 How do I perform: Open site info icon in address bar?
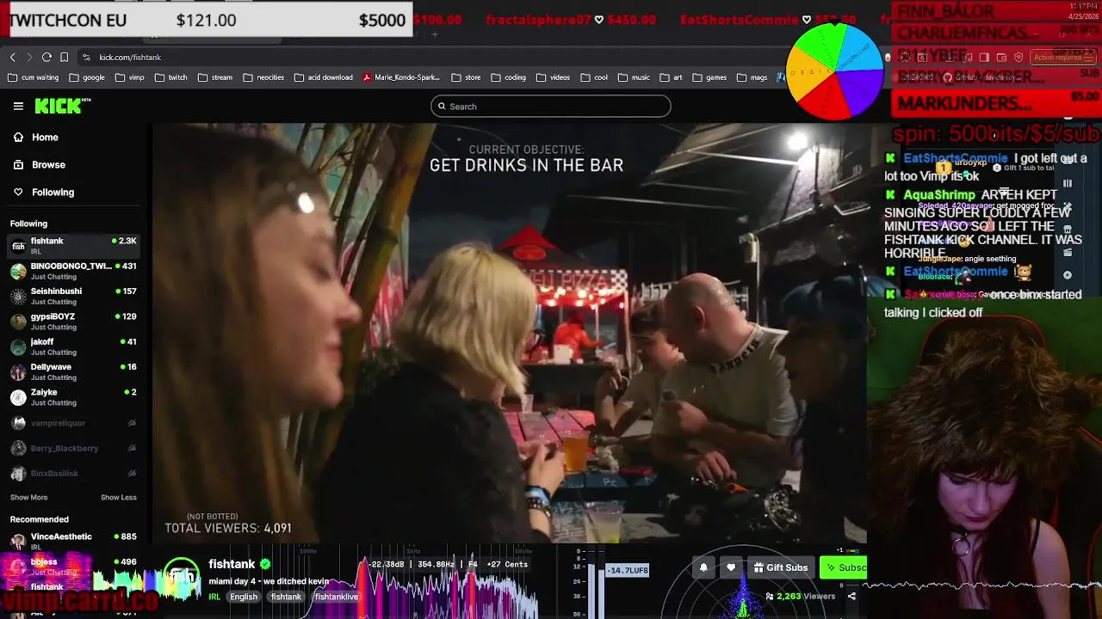coord(86,57)
